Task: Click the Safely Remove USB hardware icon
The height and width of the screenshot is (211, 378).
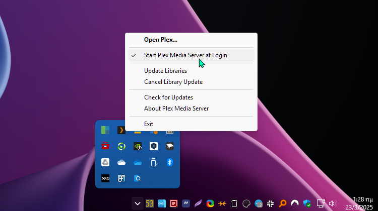Action: [154, 162]
